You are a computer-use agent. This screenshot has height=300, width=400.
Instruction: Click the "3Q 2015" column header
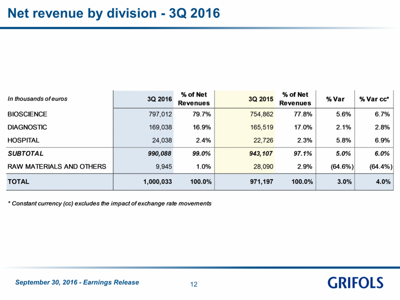(x=261, y=99)
